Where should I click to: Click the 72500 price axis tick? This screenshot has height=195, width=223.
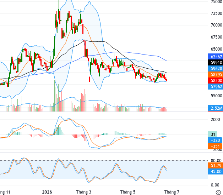tap(217, 13)
